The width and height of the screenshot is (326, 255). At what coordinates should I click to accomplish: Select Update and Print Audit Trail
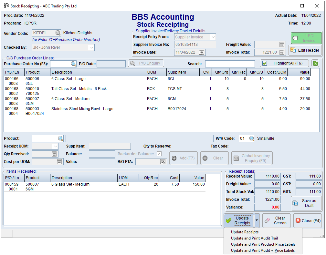[x=255, y=238]
